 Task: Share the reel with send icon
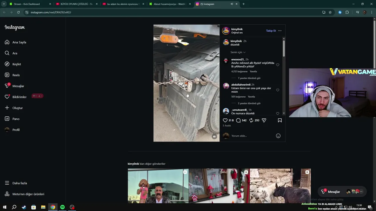264,120
